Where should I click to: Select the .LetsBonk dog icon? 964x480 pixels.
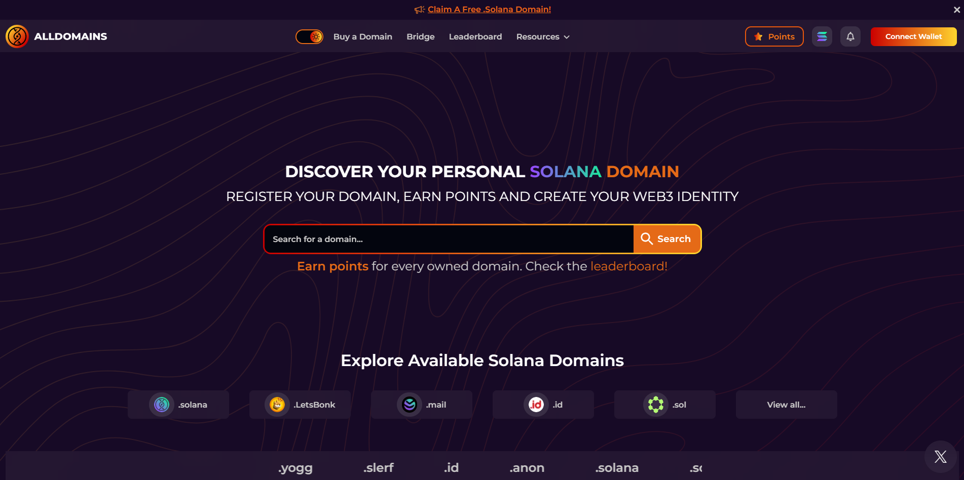pos(277,405)
